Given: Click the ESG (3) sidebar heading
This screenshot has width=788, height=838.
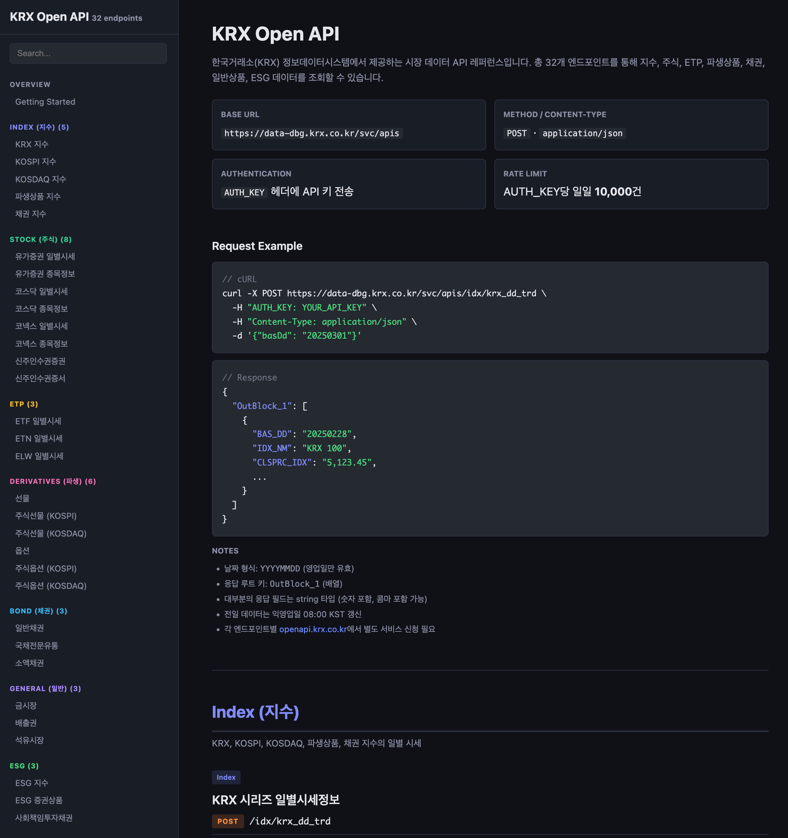Looking at the screenshot, I should pos(24,766).
